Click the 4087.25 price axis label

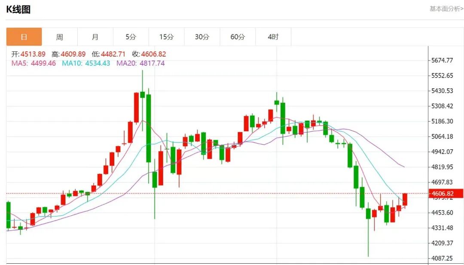(x=443, y=258)
